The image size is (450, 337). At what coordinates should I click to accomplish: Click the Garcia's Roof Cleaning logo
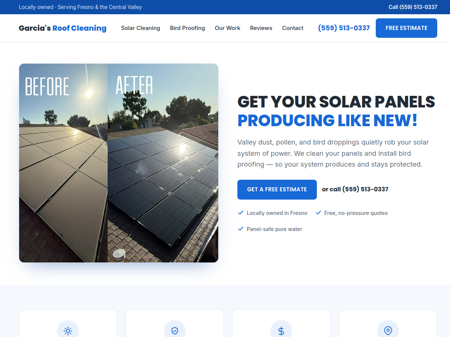coord(63,28)
